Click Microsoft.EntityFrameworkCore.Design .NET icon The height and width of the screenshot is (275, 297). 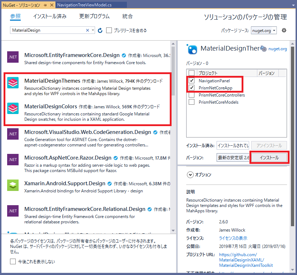click(x=13, y=57)
